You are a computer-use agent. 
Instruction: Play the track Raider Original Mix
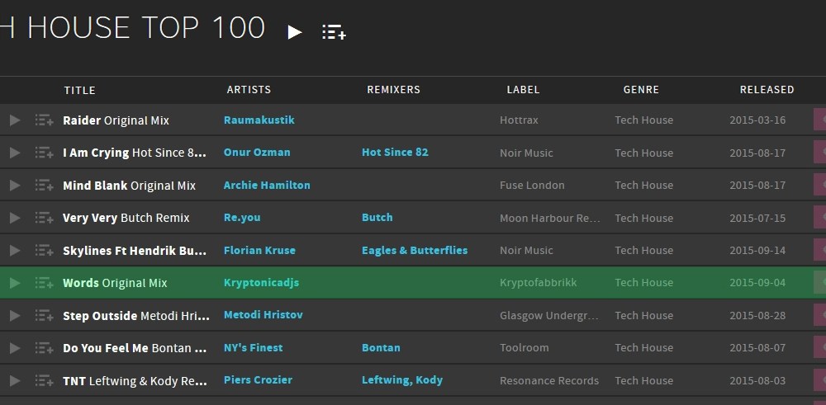[14, 120]
